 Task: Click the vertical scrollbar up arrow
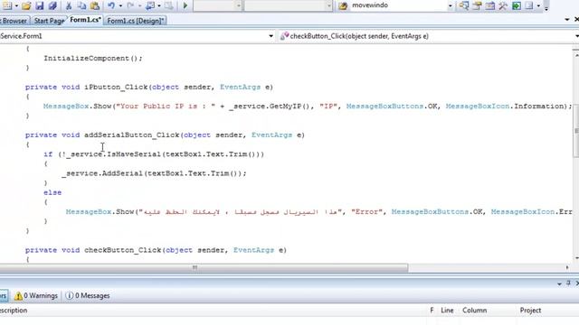click(576, 54)
